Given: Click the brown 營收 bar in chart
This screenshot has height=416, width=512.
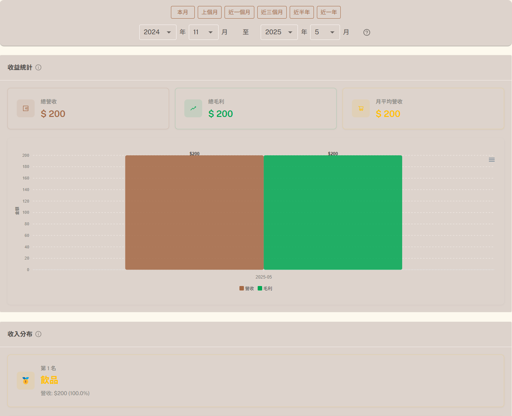Looking at the screenshot, I should pyautogui.click(x=194, y=212).
